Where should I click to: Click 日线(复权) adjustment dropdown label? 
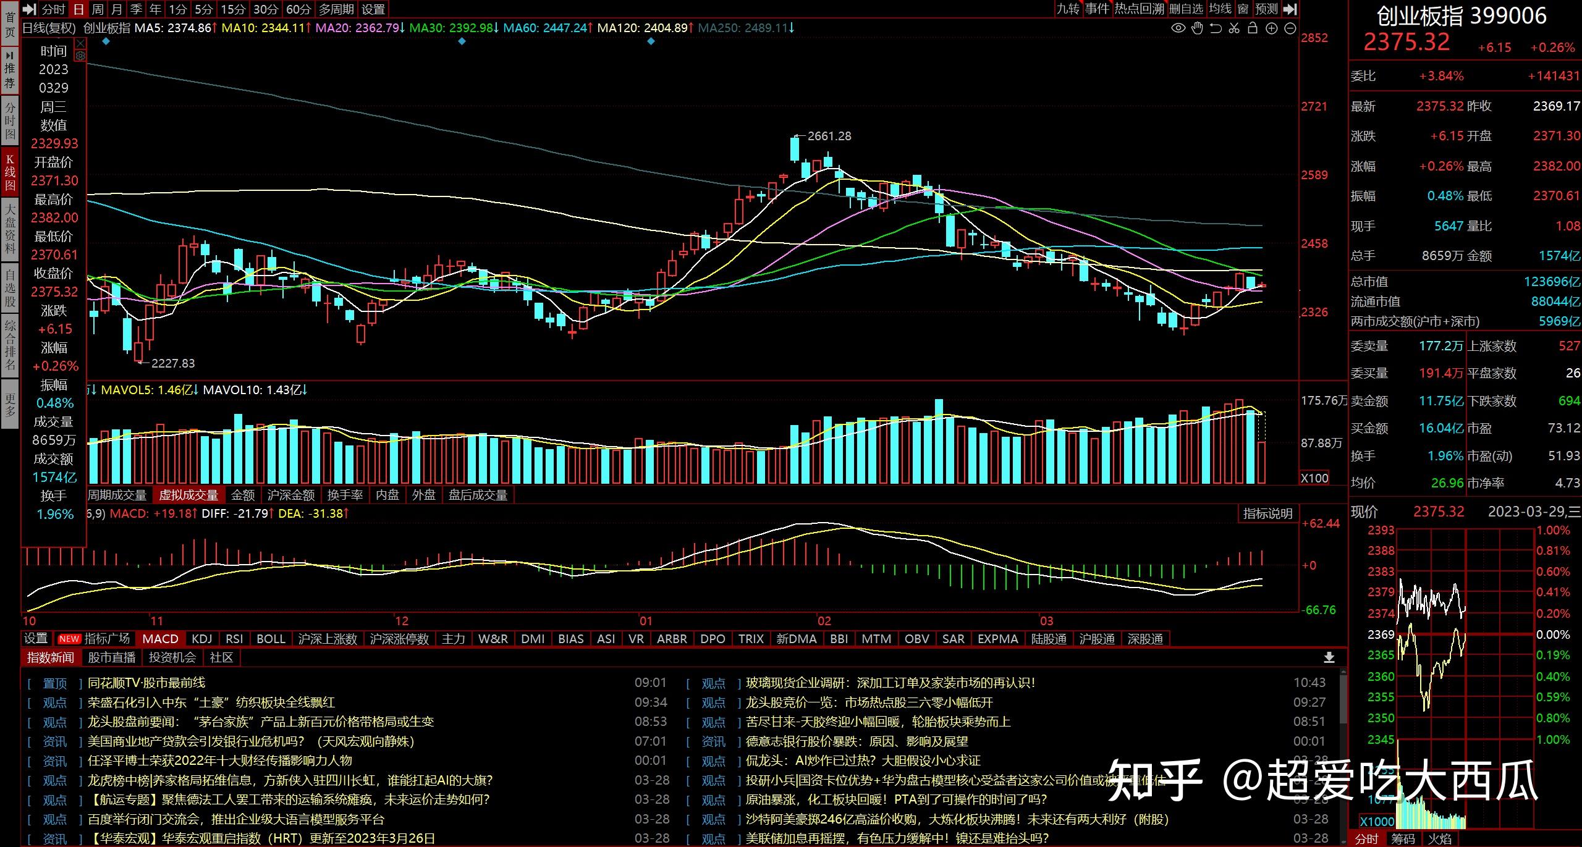[49, 28]
